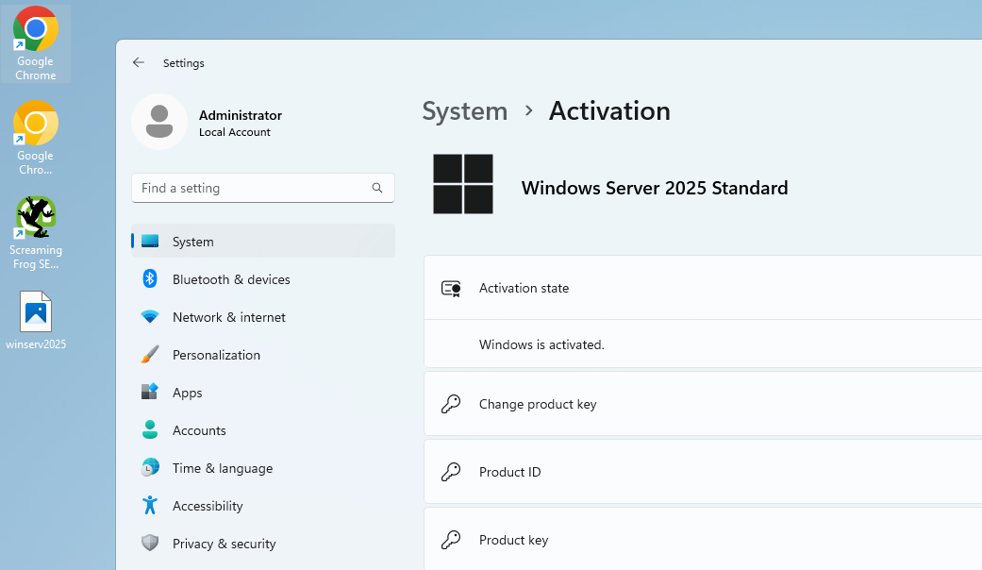Select the winserv2025 image file icon
Viewport: 982px width, 570px height.
coord(36,320)
